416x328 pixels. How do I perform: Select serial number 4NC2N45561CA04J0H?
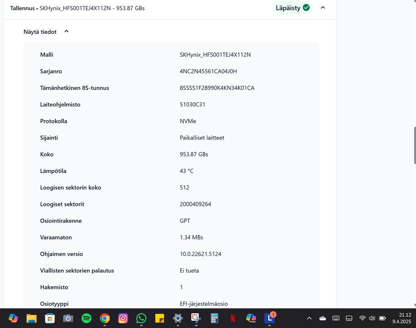(208, 71)
